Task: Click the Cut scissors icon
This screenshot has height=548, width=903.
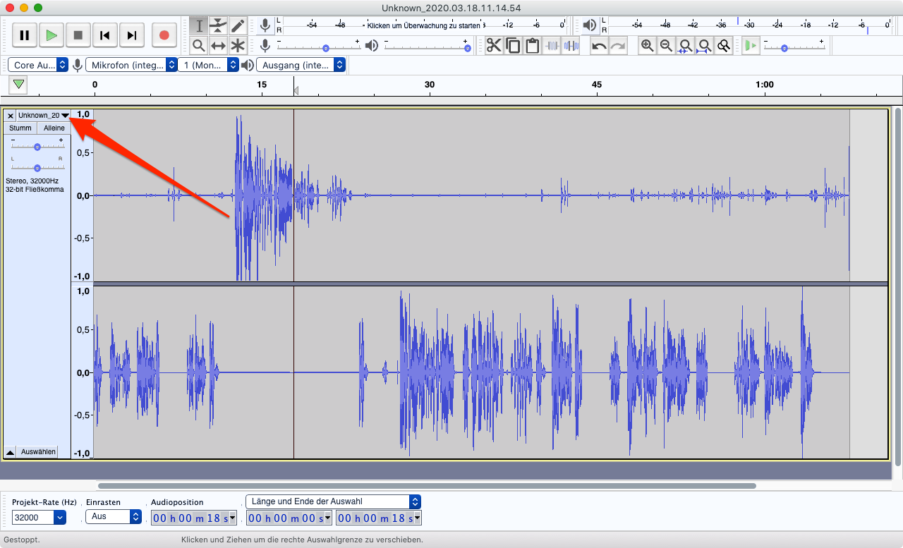Action: coord(493,46)
